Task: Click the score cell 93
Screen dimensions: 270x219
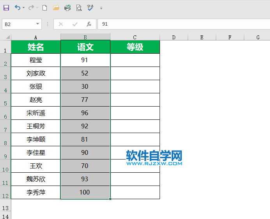Action: (x=85, y=179)
